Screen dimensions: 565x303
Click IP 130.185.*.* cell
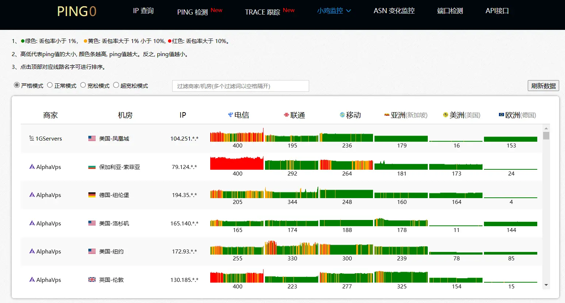click(x=184, y=280)
